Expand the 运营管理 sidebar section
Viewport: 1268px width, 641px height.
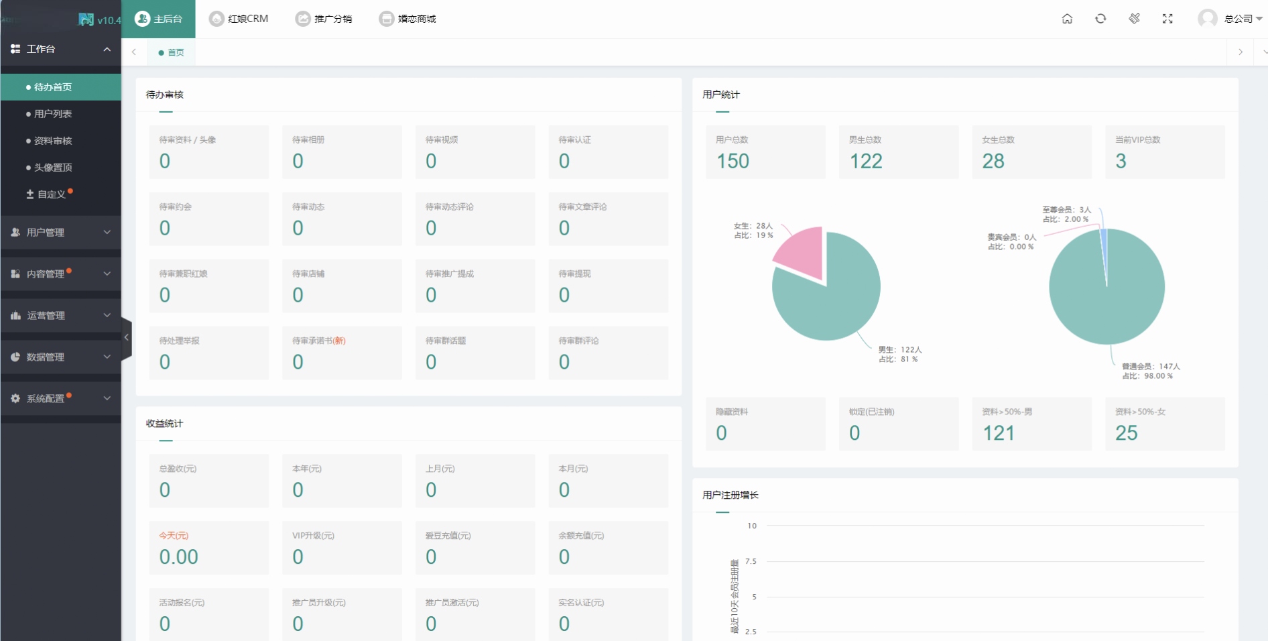point(60,315)
